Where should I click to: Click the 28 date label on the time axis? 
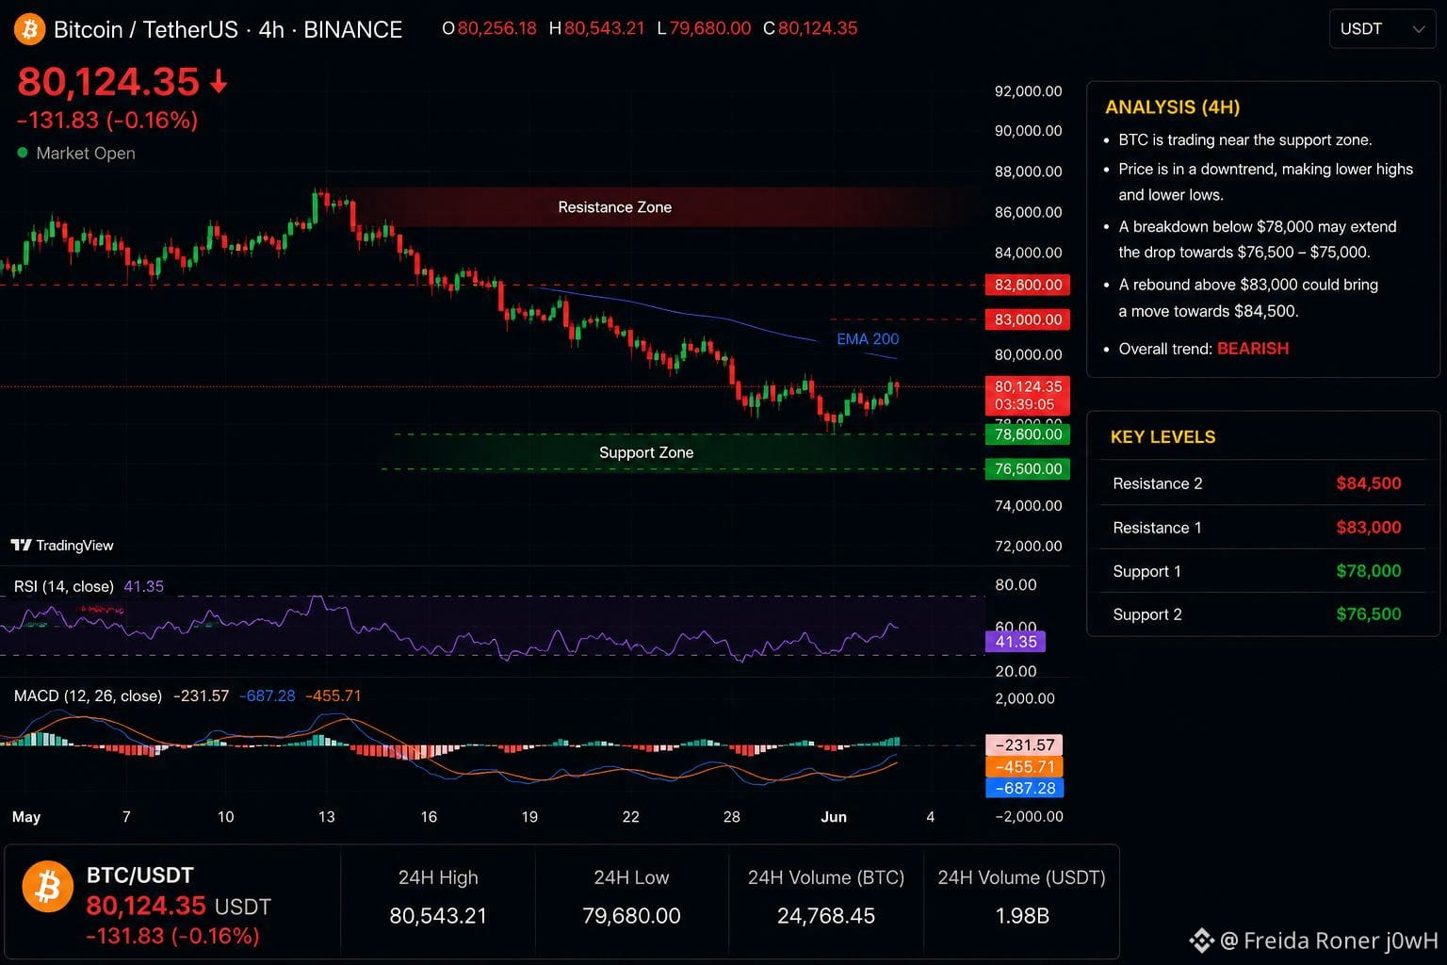click(x=732, y=817)
